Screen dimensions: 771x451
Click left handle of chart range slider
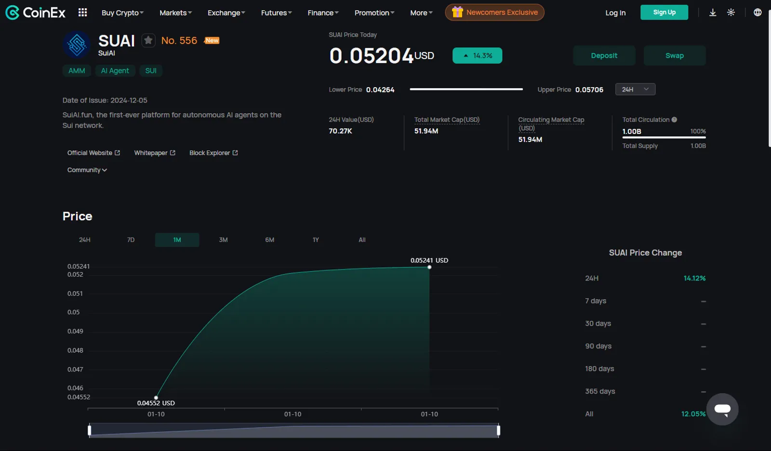pos(89,430)
